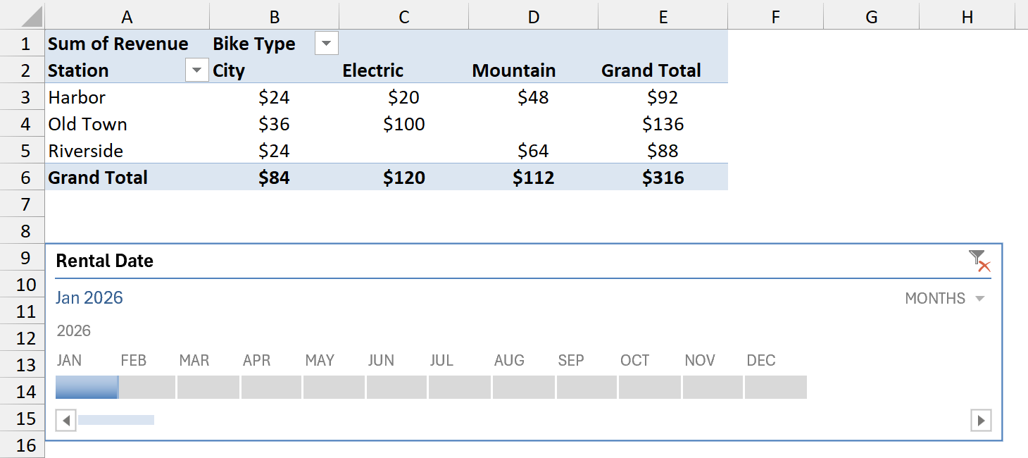Select the 'City' column label cell
Image resolution: width=1028 pixels, height=458 pixels.
click(x=275, y=70)
